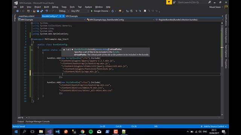241x135 pixels.
Task: Open Google Chrome from the taskbar
Action: 82,132
